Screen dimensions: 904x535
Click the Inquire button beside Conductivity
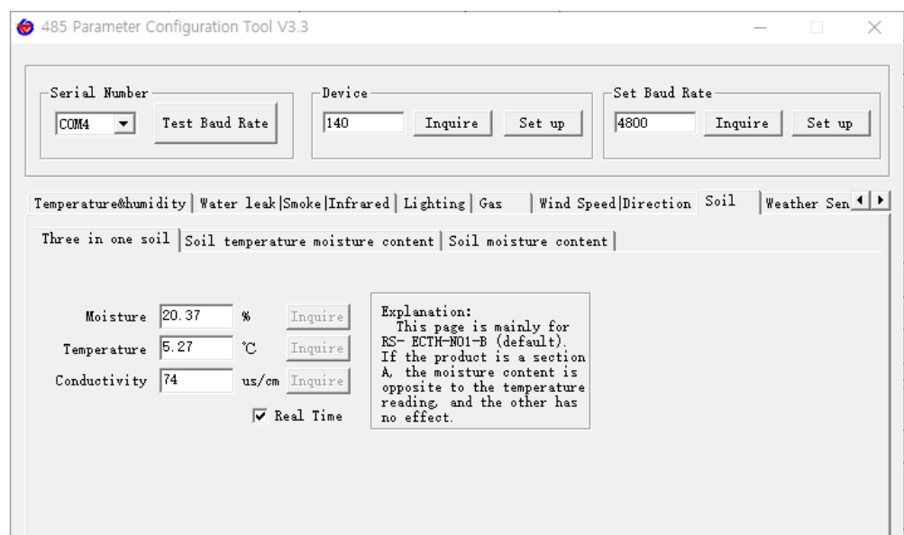(x=317, y=381)
